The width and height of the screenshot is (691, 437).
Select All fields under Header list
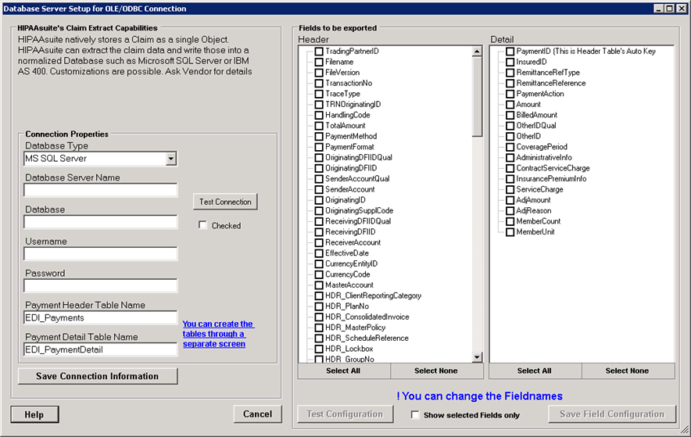(x=343, y=371)
